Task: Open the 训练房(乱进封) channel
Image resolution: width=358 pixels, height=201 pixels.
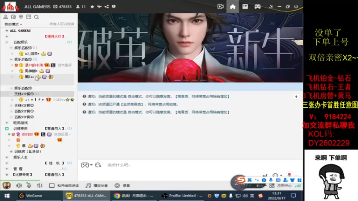Action: point(28,151)
